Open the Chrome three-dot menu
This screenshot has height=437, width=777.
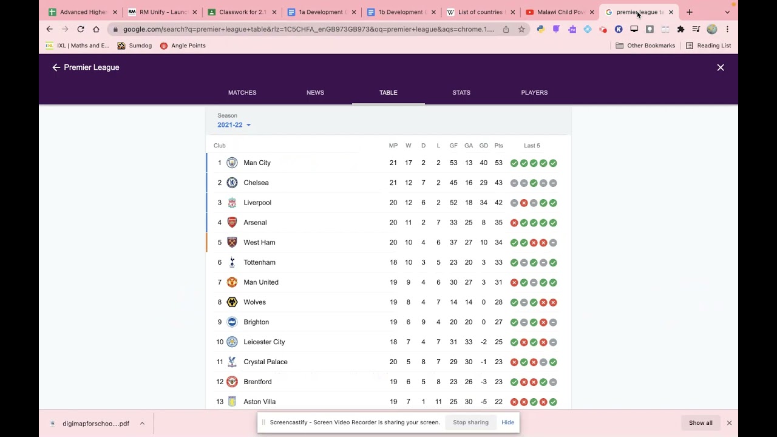click(x=727, y=29)
